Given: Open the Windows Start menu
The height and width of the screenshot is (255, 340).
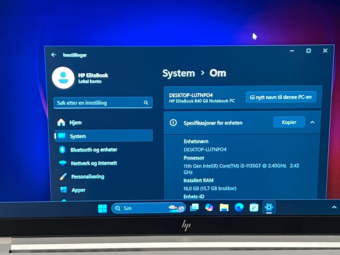Looking at the screenshot, I should 102,209.
